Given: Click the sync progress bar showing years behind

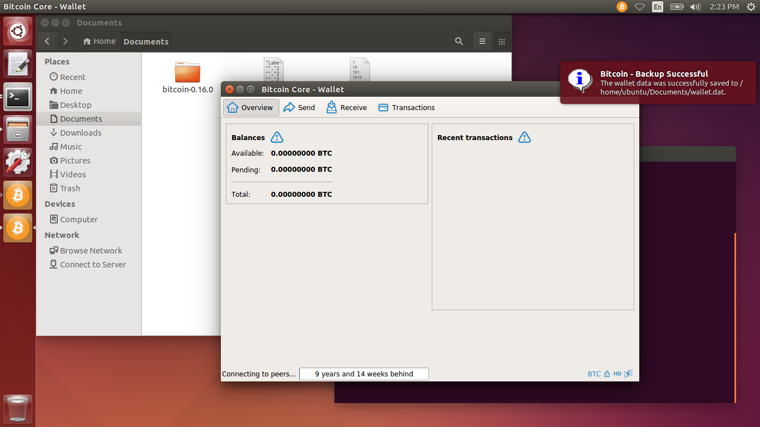Looking at the screenshot, I should [364, 374].
